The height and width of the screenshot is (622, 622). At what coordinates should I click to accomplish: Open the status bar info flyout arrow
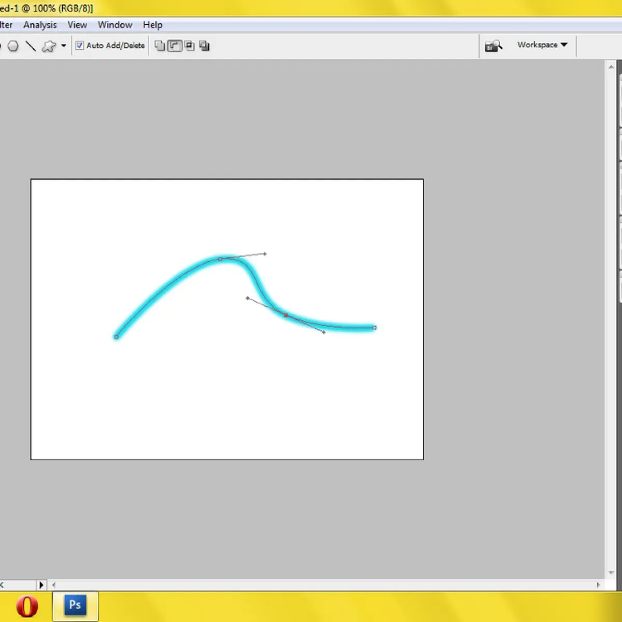pyautogui.click(x=41, y=585)
